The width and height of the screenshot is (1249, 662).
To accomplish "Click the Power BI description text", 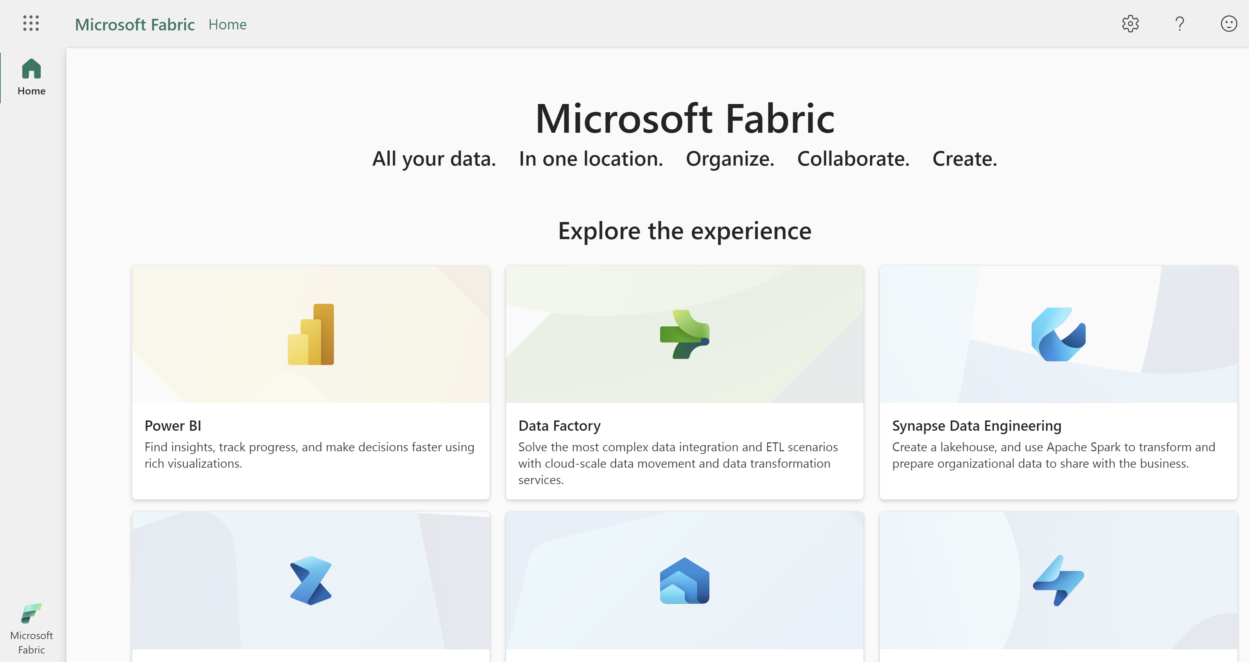I will tap(309, 455).
